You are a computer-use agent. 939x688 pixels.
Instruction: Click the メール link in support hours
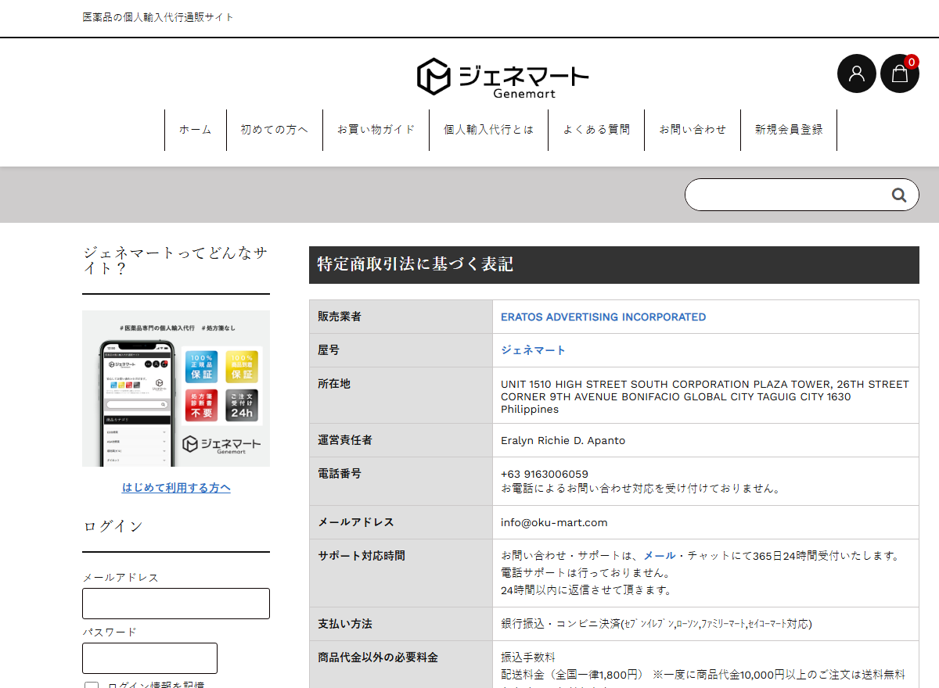[660, 556]
